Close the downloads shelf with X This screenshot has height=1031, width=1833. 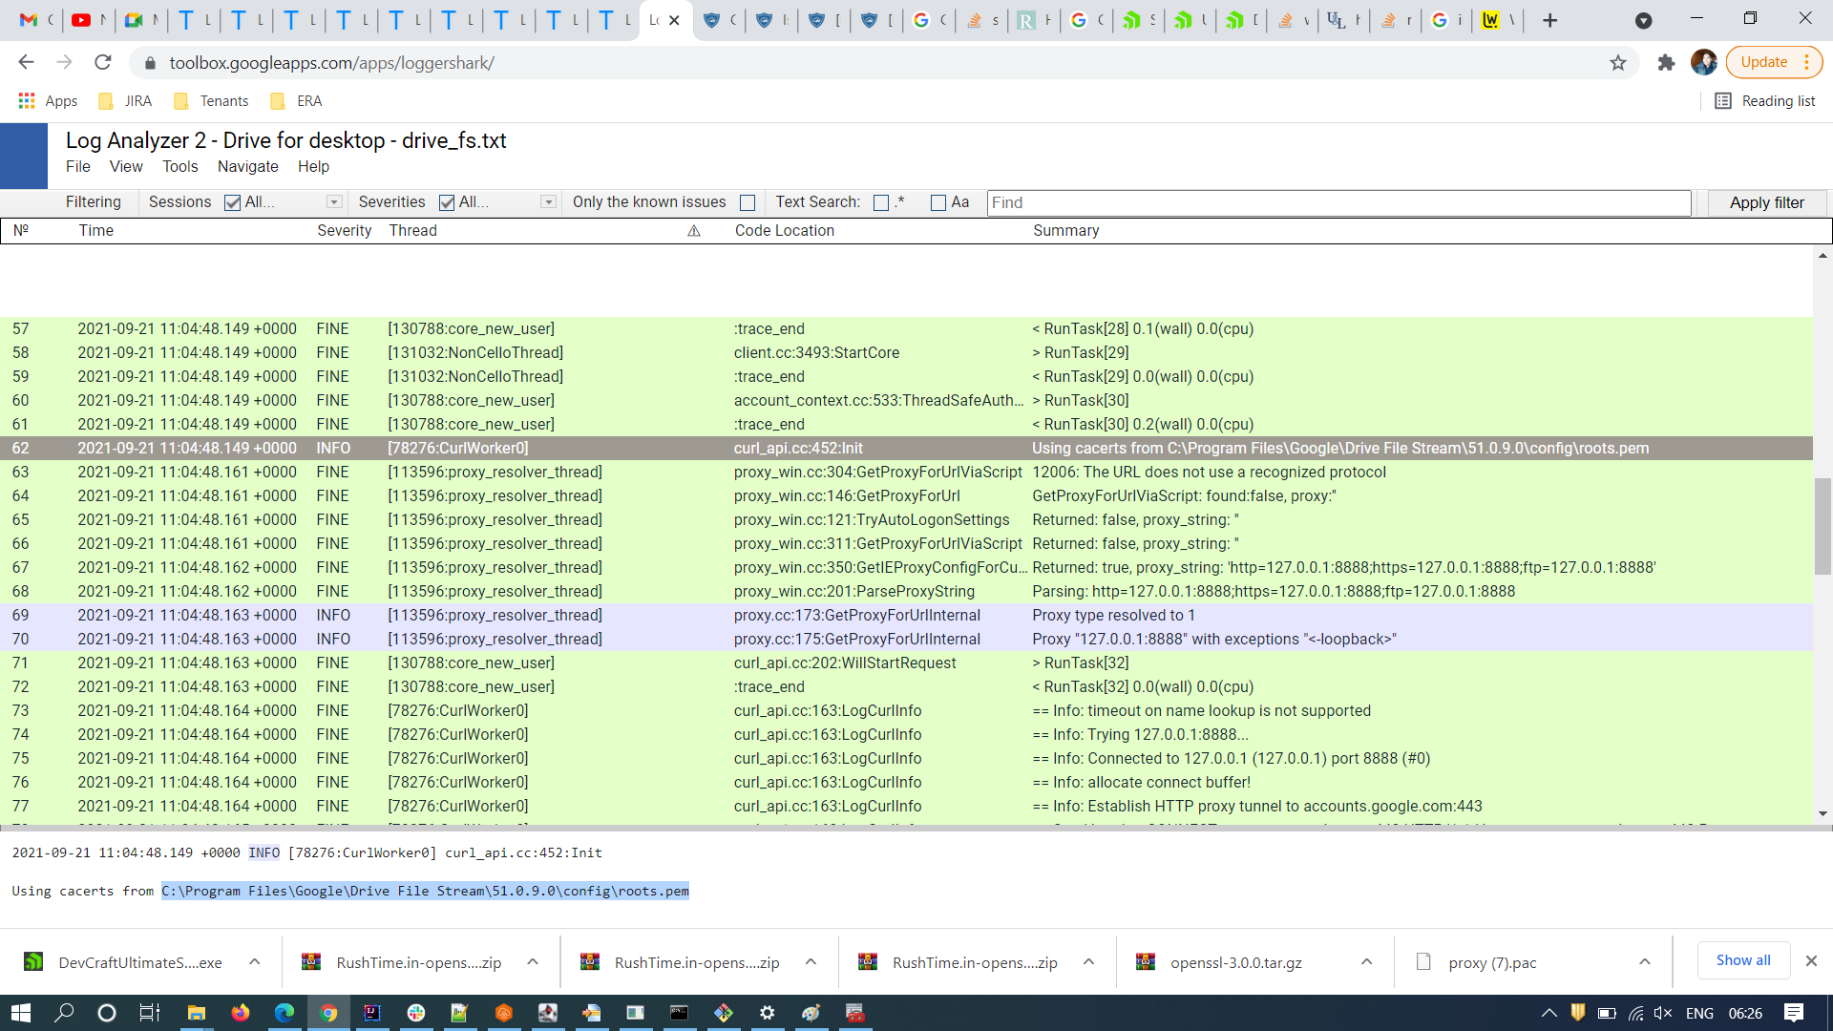coord(1811,961)
